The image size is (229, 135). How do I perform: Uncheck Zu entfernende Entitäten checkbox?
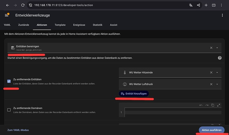point(9,81)
